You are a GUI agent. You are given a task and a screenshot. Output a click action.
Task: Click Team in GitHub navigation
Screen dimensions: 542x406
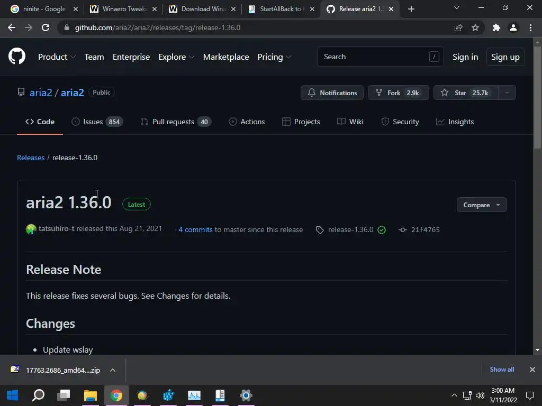[94, 57]
